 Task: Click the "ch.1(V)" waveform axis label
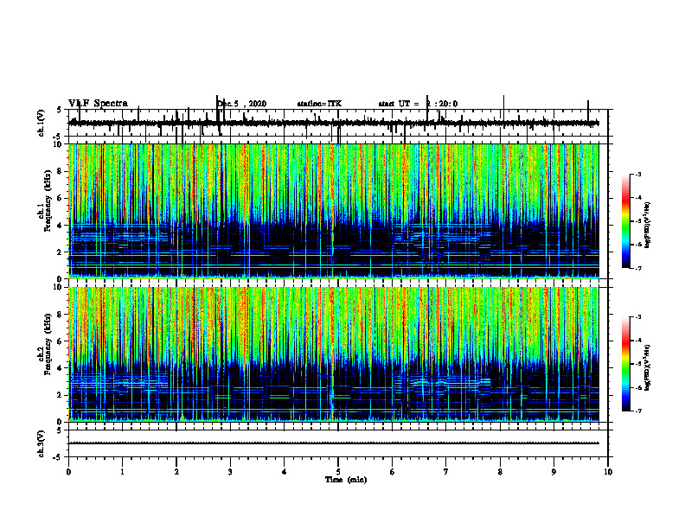(42, 123)
